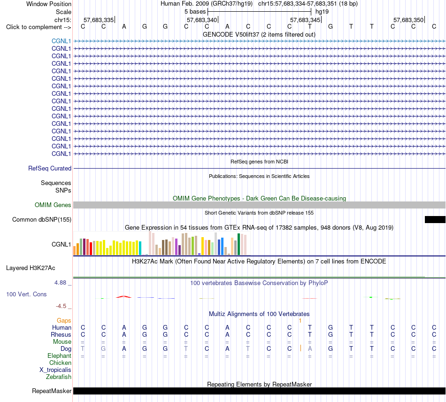
Task: Click position label 57,683,350
Action: pos(408,20)
